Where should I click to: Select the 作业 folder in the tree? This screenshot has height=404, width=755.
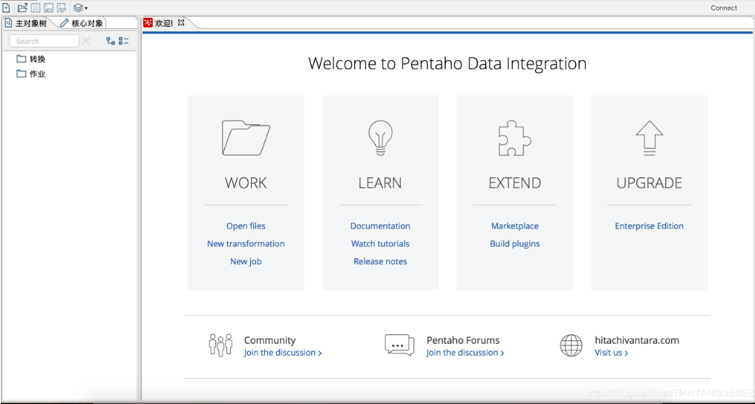tap(31, 74)
